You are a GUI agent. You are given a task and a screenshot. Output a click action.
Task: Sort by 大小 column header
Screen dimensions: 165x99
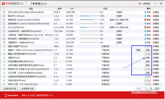pos(72,9)
